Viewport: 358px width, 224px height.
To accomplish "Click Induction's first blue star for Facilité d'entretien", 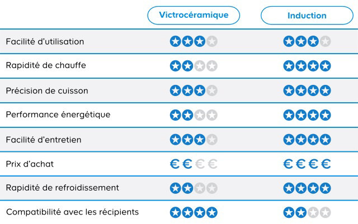I will click(x=289, y=140).
